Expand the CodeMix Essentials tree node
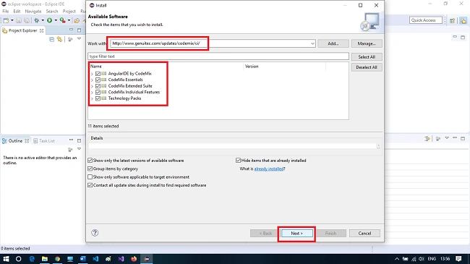 (92, 80)
